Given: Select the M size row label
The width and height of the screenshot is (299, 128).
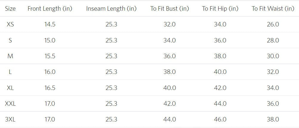Looking at the screenshot, I should coord(10,56).
